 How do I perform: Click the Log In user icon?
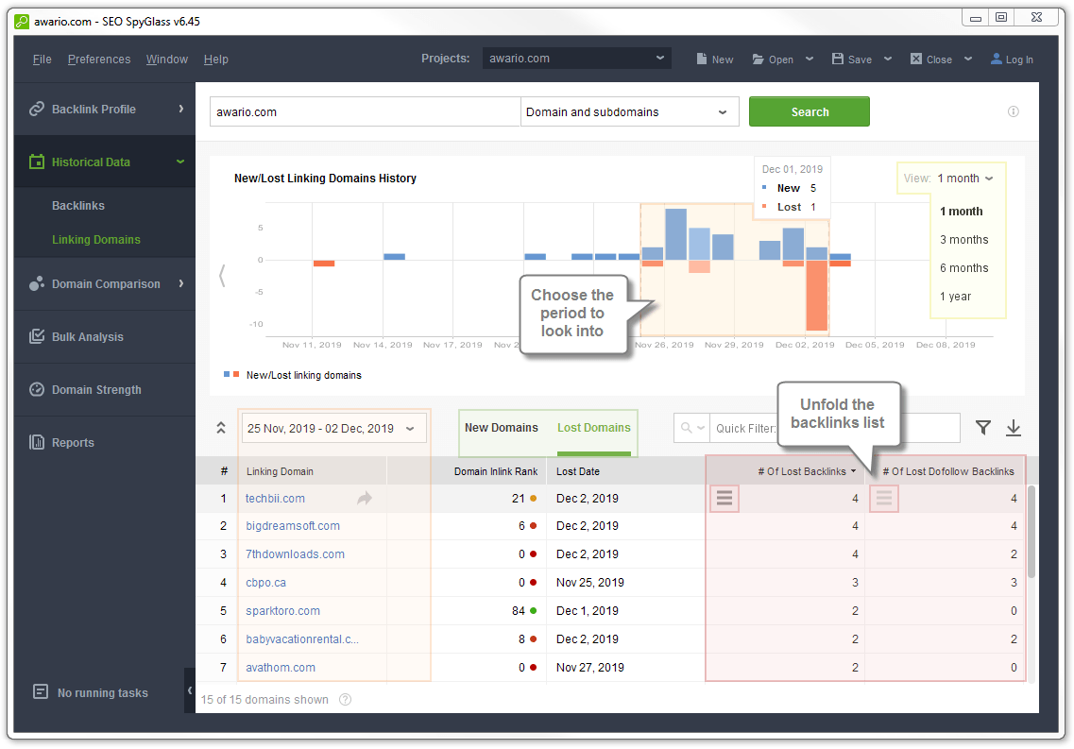point(997,59)
